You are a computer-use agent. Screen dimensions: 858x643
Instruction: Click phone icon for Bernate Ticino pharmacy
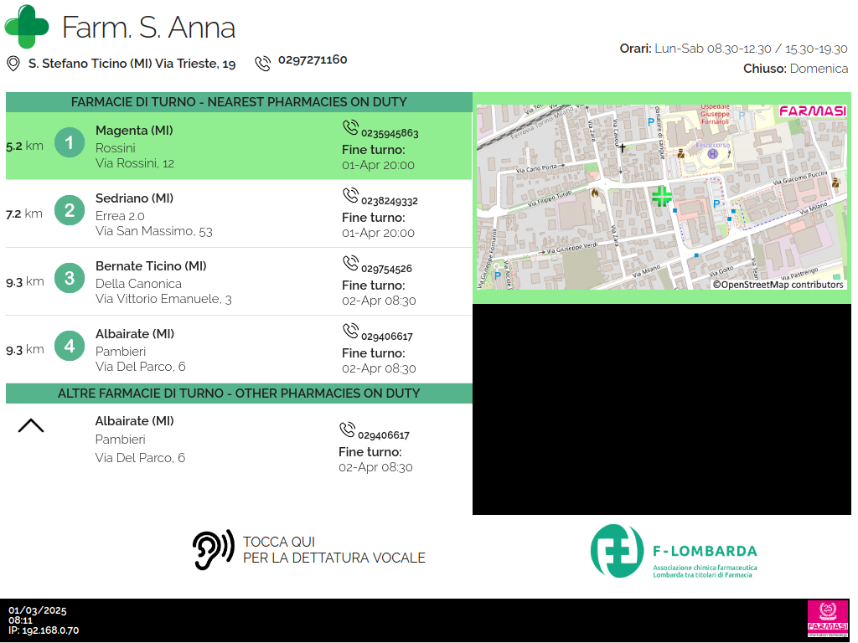[x=350, y=263]
